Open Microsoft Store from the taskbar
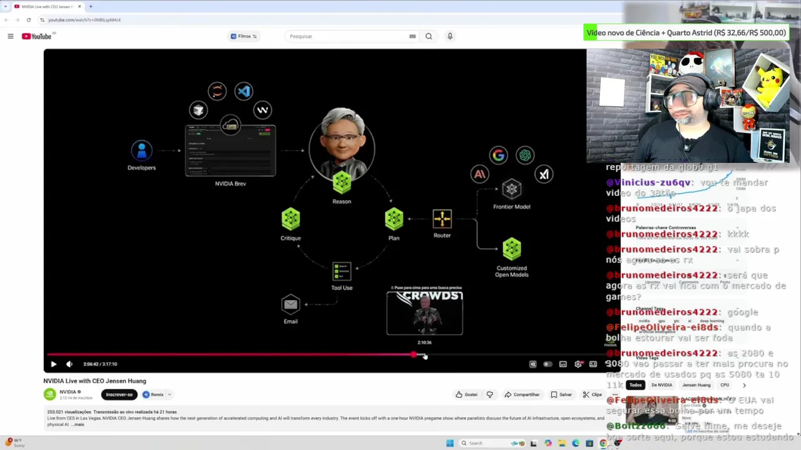The image size is (801, 450). pyautogui.click(x=589, y=443)
